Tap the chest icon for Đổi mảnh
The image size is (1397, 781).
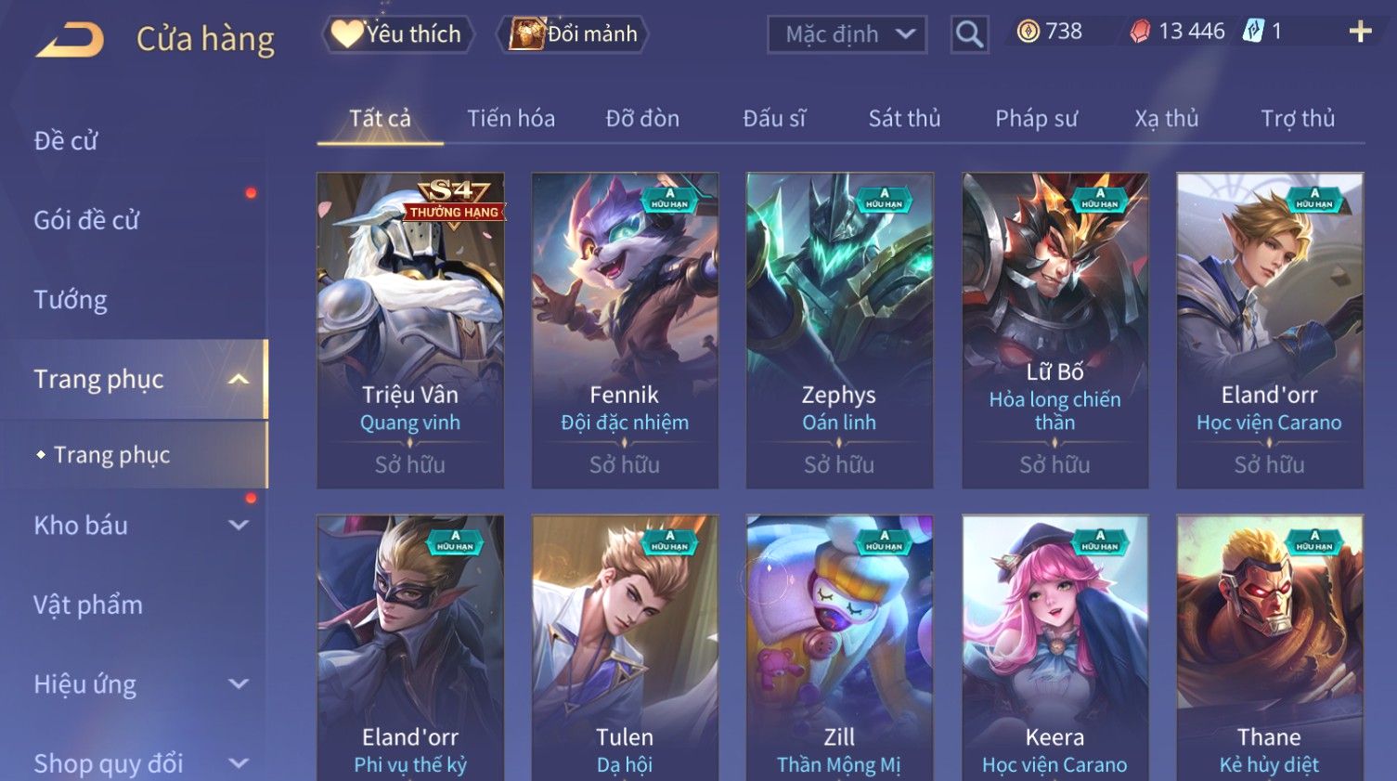point(526,34)
